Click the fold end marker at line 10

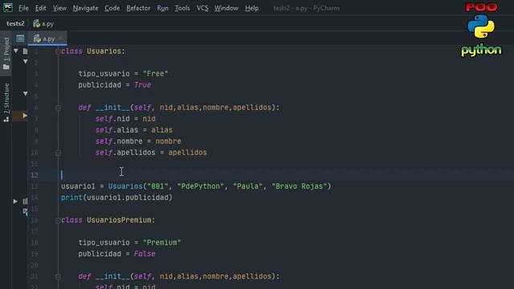tap(58, 153)
